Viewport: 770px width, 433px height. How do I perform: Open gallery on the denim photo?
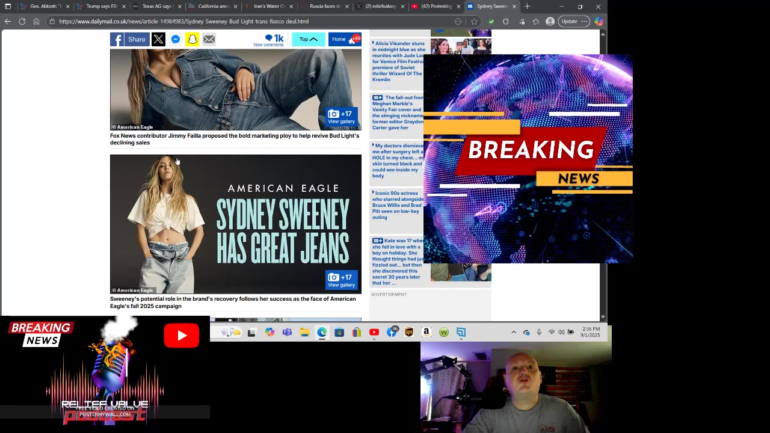pos(341,117)
